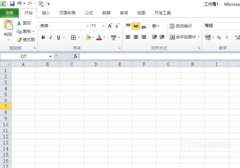240x168 pixels.
Task: Expand paste options arrow under 粘贴
Action: point(8,40)
